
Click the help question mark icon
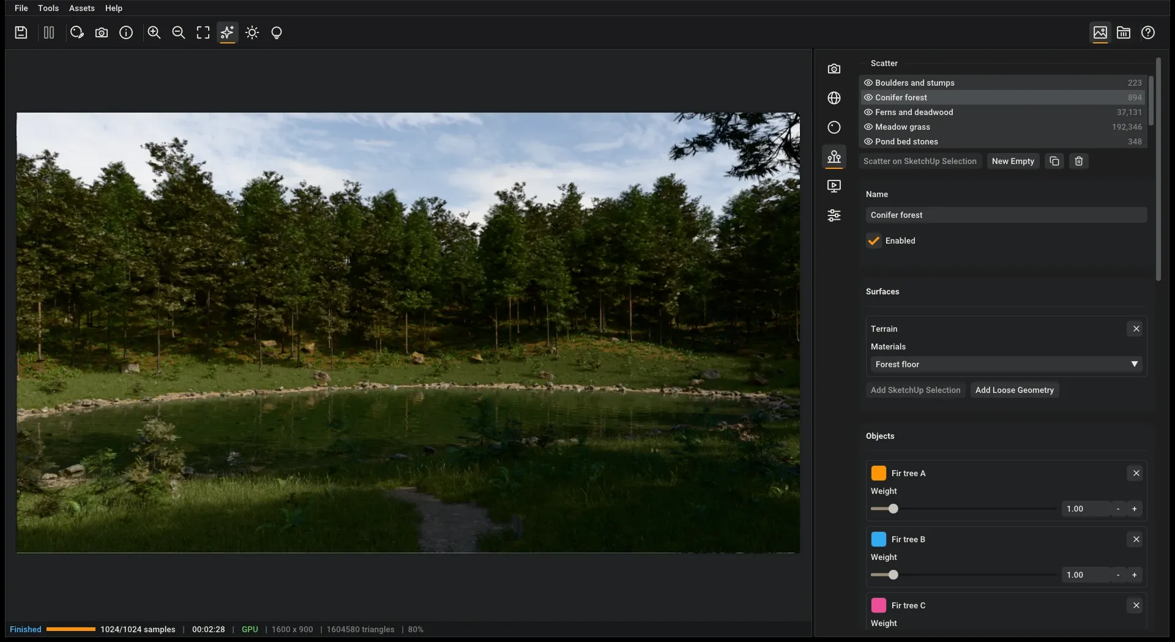[x=1148, y=32]
